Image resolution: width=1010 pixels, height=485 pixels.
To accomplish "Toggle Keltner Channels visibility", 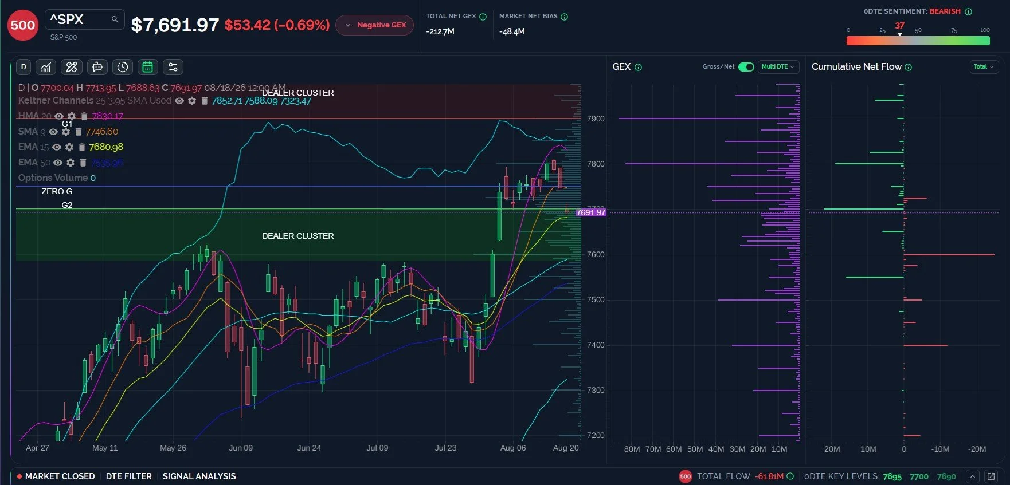I will pos(179,101).
